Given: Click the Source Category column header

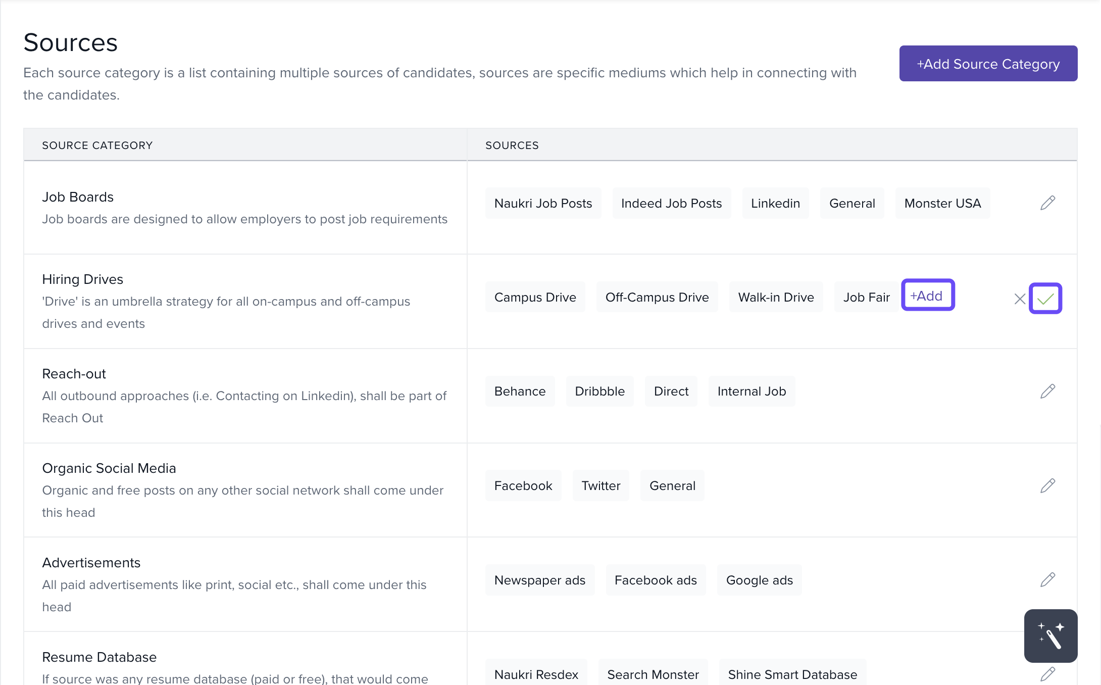Looking at the screenshot, I should click(97, 145).
